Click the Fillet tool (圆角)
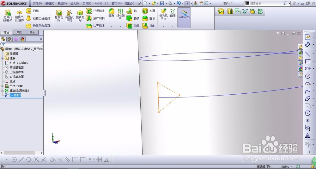 point(111,13)
